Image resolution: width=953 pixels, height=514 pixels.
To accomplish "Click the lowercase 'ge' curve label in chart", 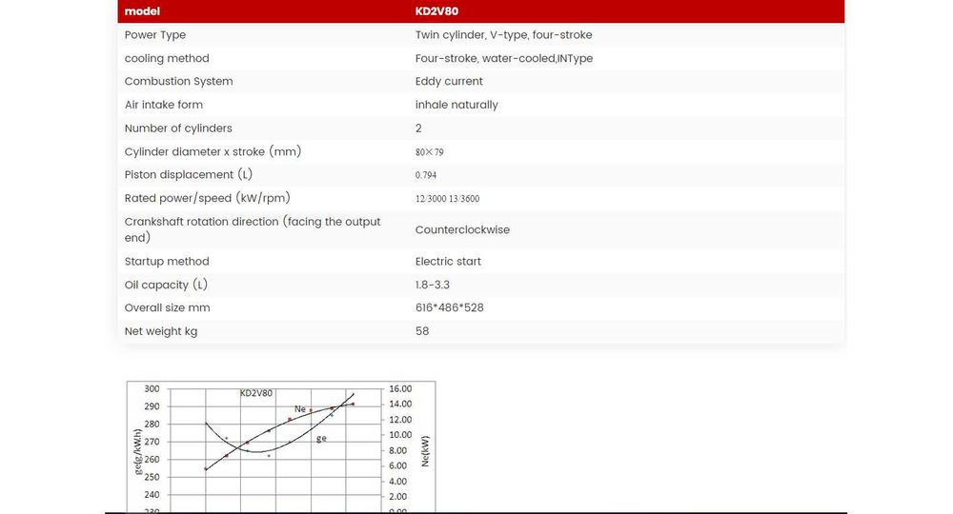I will (x=321, y=438).
